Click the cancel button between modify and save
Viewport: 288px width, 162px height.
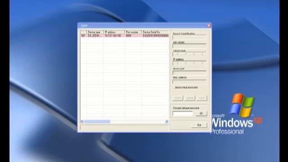point(190,98)
